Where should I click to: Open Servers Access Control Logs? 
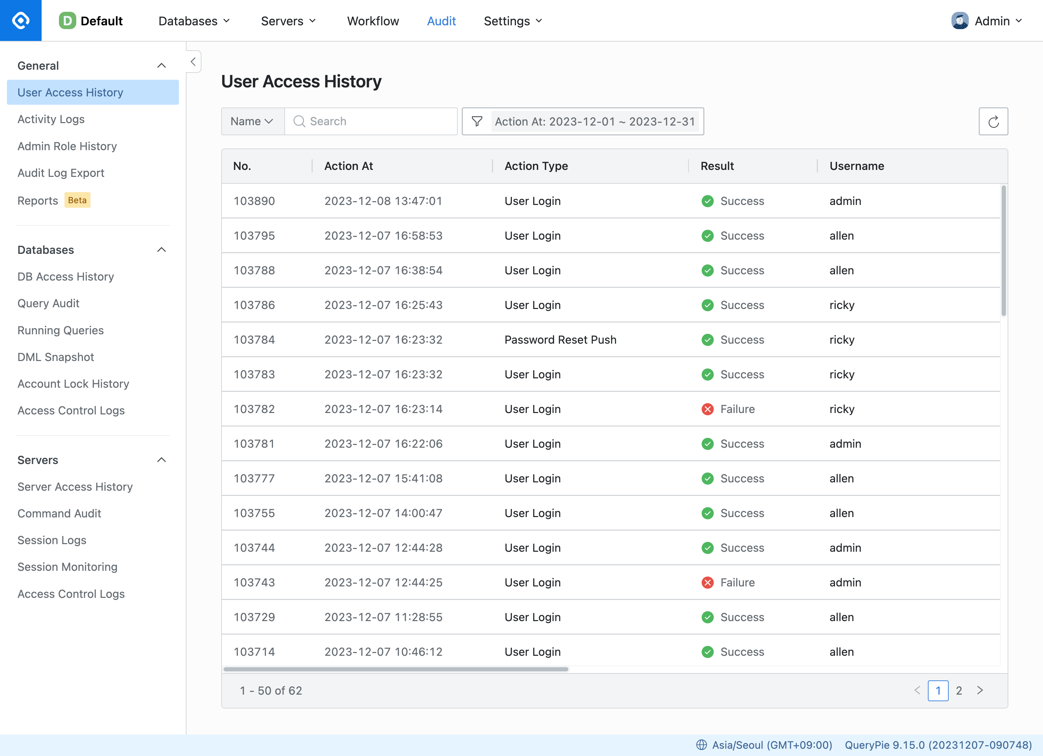[71, 594]
